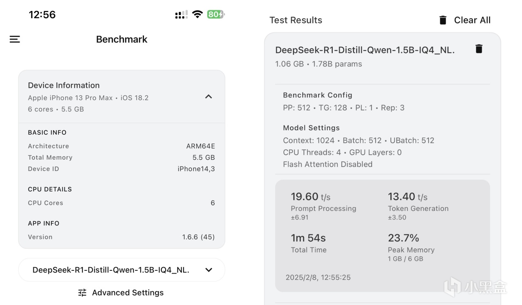The height and width of the screenshot is (305, 522).
Task: Tap the battery indicator in status bar
Action: pos(216,15)
